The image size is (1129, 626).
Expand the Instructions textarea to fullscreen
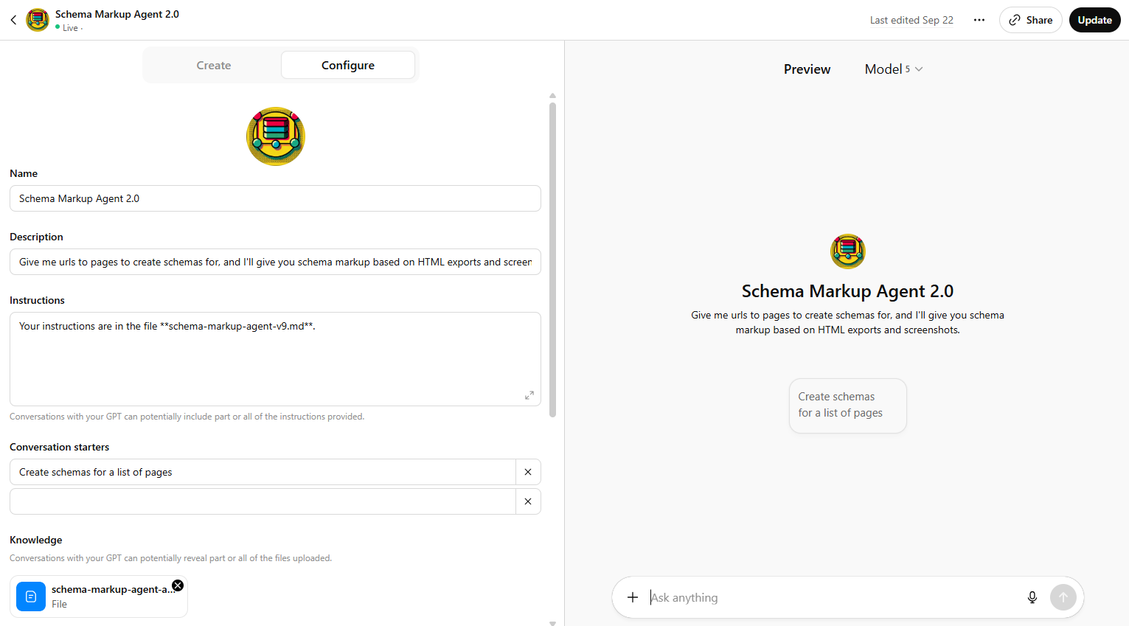[x=529, y=395]
